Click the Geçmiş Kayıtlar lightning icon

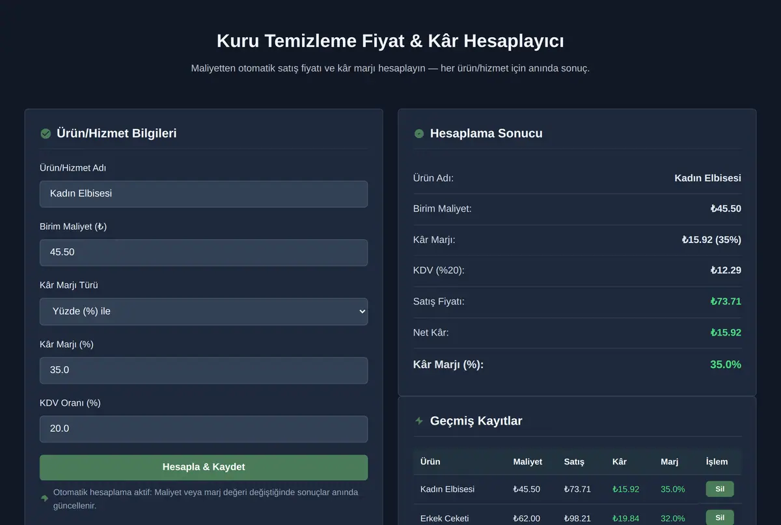[x=419, y=421]
